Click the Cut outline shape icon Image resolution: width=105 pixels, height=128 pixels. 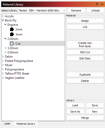point(12,43)
